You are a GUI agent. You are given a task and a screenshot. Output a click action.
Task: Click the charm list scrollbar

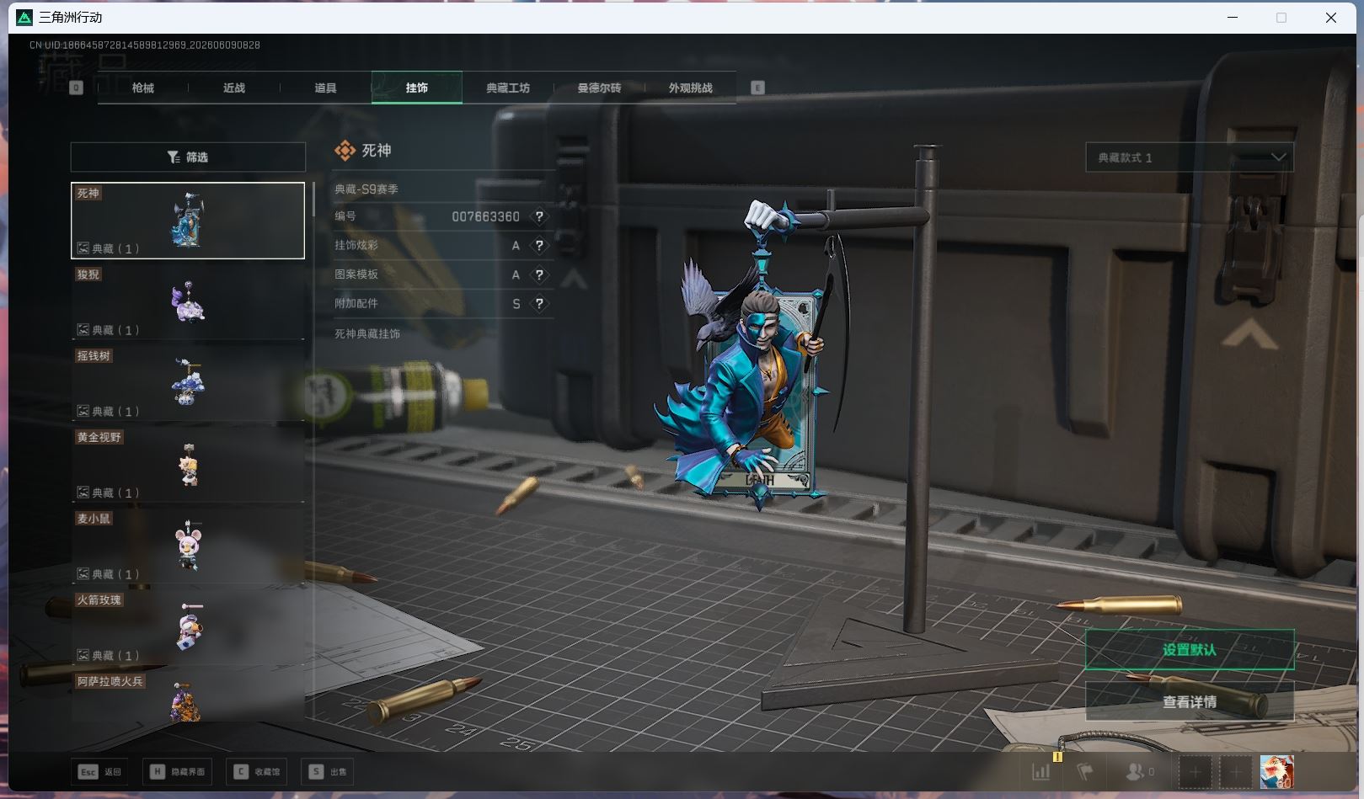point(313,199)
